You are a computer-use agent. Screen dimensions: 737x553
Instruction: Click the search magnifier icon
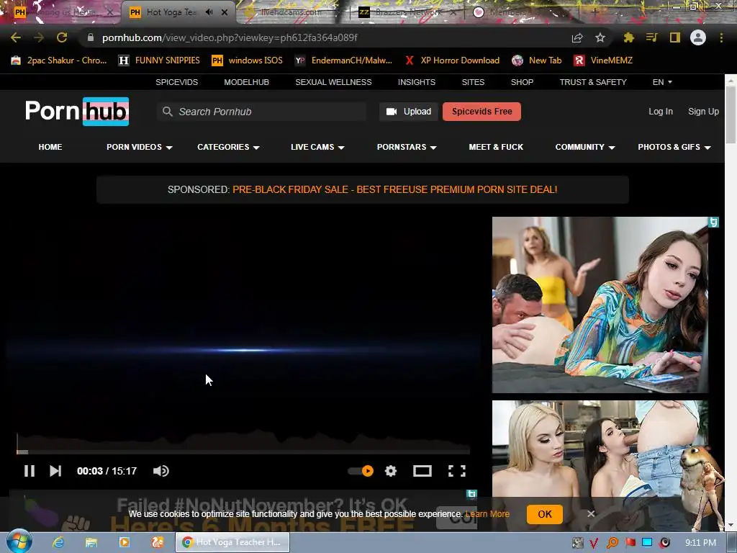[x=167, y=112]
